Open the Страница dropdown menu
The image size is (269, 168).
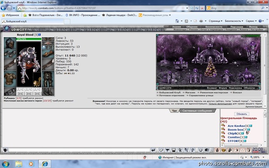coord(216,21)
